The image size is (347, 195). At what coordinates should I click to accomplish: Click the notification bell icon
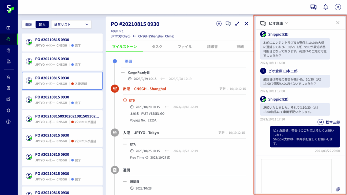pyautogui.click(x=325, y=7)
